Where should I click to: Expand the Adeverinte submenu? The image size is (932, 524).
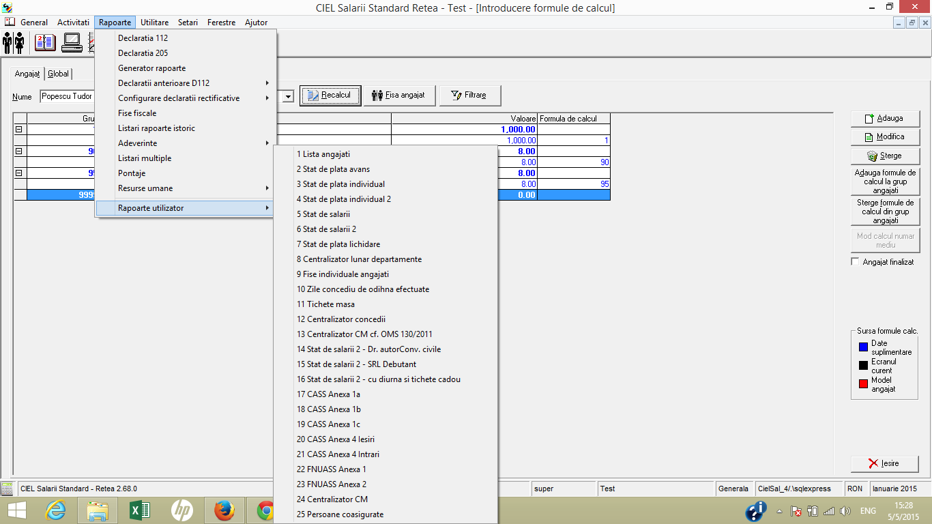click(x=186, y=143)
